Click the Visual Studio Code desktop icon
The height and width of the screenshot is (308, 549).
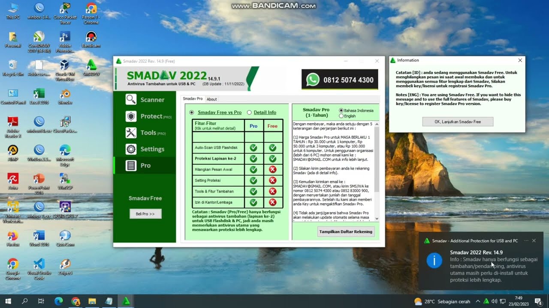click(x=39, y=269)
